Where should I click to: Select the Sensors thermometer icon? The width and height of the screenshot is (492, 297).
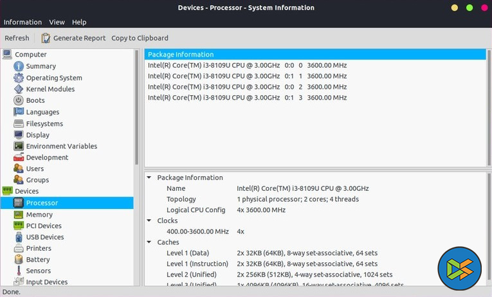click(19, 271)
